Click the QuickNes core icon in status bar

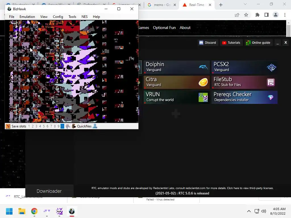click(74, 126)
